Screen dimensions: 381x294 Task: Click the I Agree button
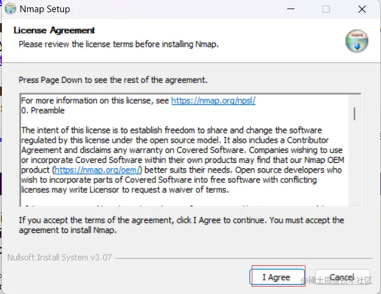[x=277, y=277]
